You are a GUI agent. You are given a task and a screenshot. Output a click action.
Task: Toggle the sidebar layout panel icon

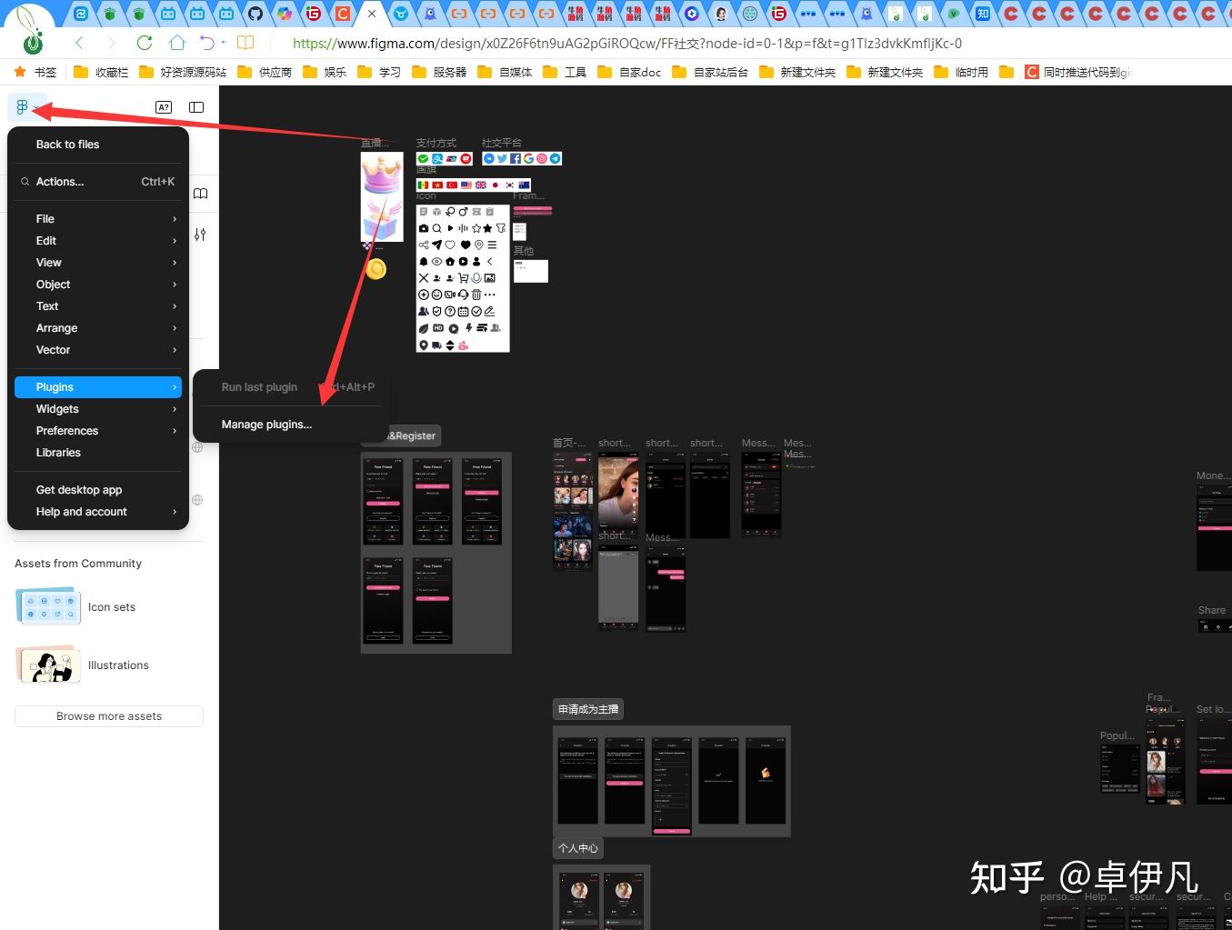196,107
